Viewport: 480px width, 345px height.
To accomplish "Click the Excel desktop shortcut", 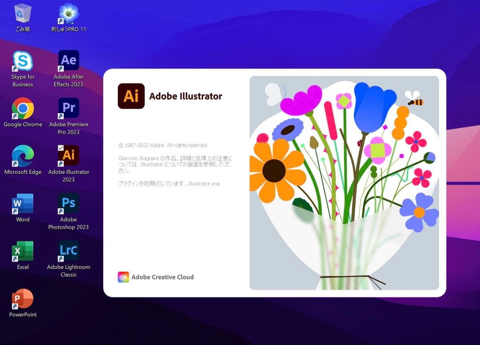I will 23,251.
